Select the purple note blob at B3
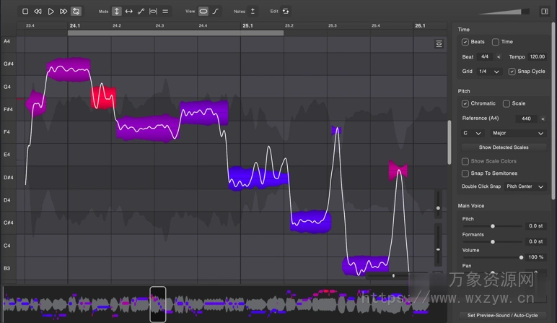The width and height of the screenshot is (557, 323). [366, 265]
